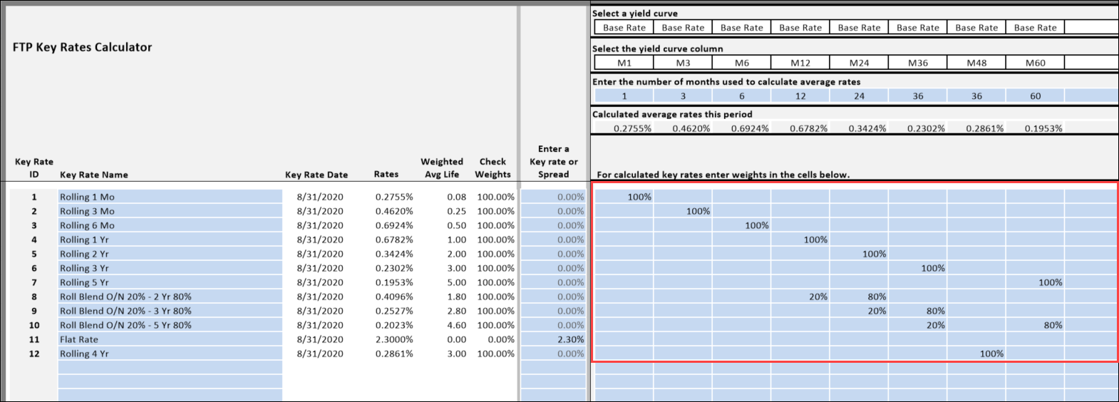Select the Flat Rate key rate name

tap(170, 339)
